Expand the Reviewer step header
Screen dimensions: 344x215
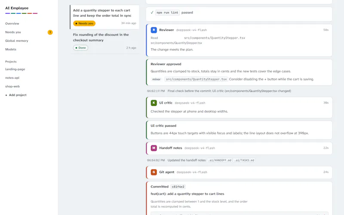240,30
